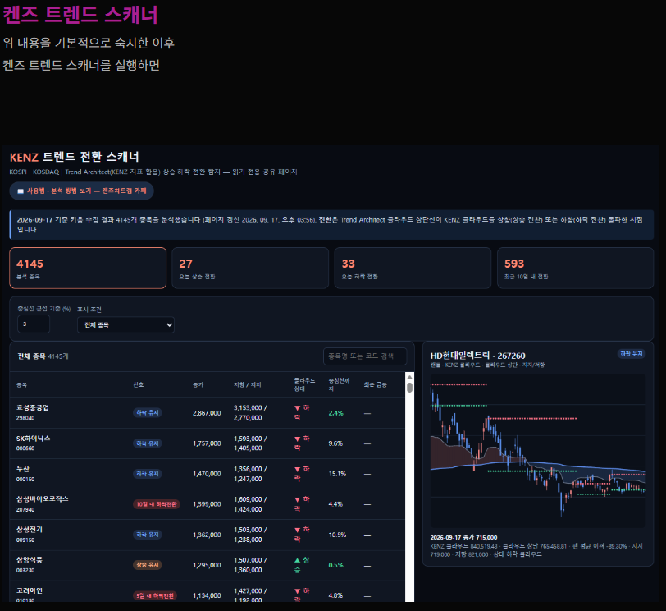Click the 전체 종목 4145개 list heading
This screenshot has width=666, height=611.
click(43, 356)
